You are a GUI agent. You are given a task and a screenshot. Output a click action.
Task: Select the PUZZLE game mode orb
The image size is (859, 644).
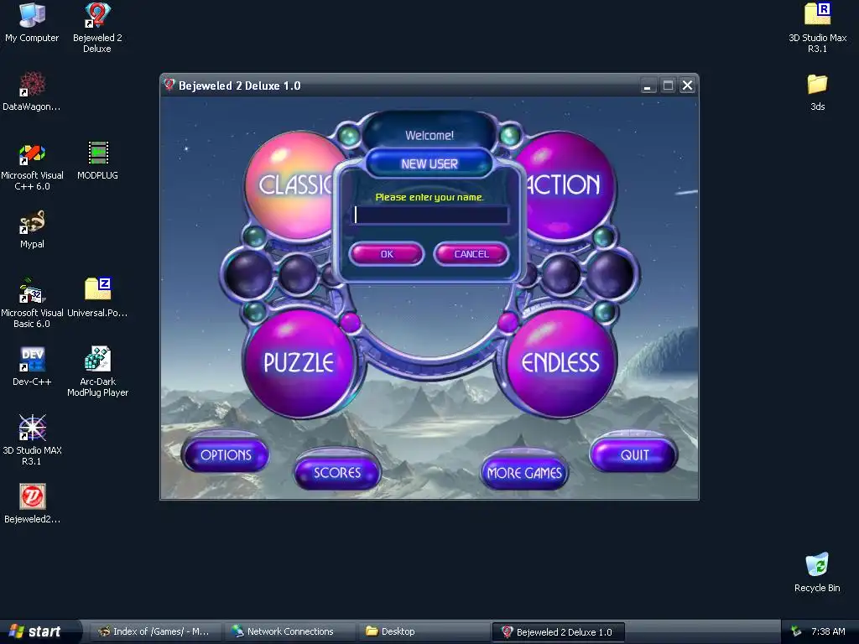click(x=299, y=362)
